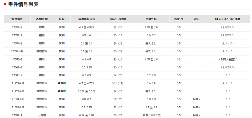Click the 材料 column header
252x118 pixels.
pos(62,19)
